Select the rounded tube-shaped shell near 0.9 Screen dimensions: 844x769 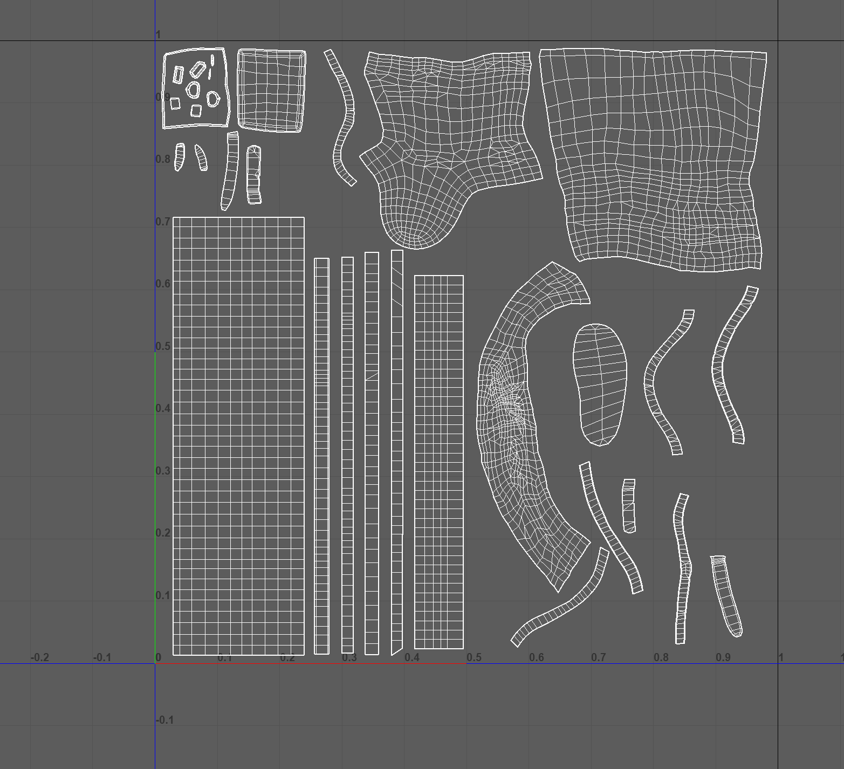(x=726, y=596)
